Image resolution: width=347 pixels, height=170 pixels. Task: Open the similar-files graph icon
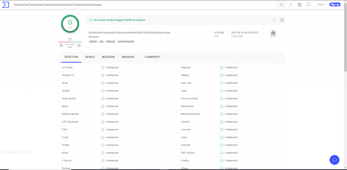pyautogui.click(x=282, y=20)
